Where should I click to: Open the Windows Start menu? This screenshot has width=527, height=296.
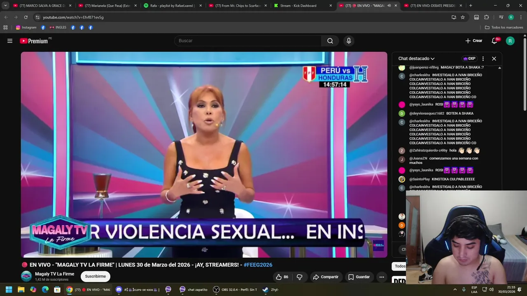pos(9,290)
